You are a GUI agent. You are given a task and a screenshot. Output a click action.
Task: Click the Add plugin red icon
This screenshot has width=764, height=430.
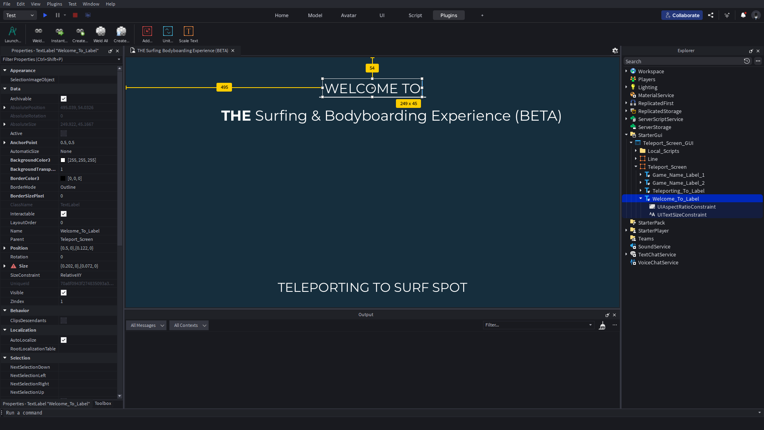click(x=147, y=31)
